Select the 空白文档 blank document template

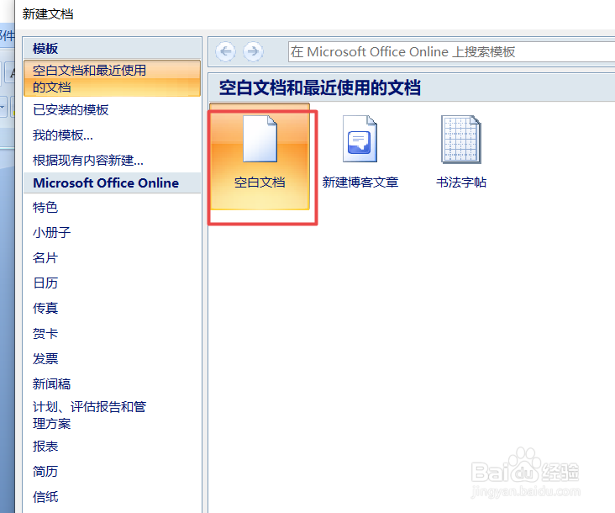260,156
